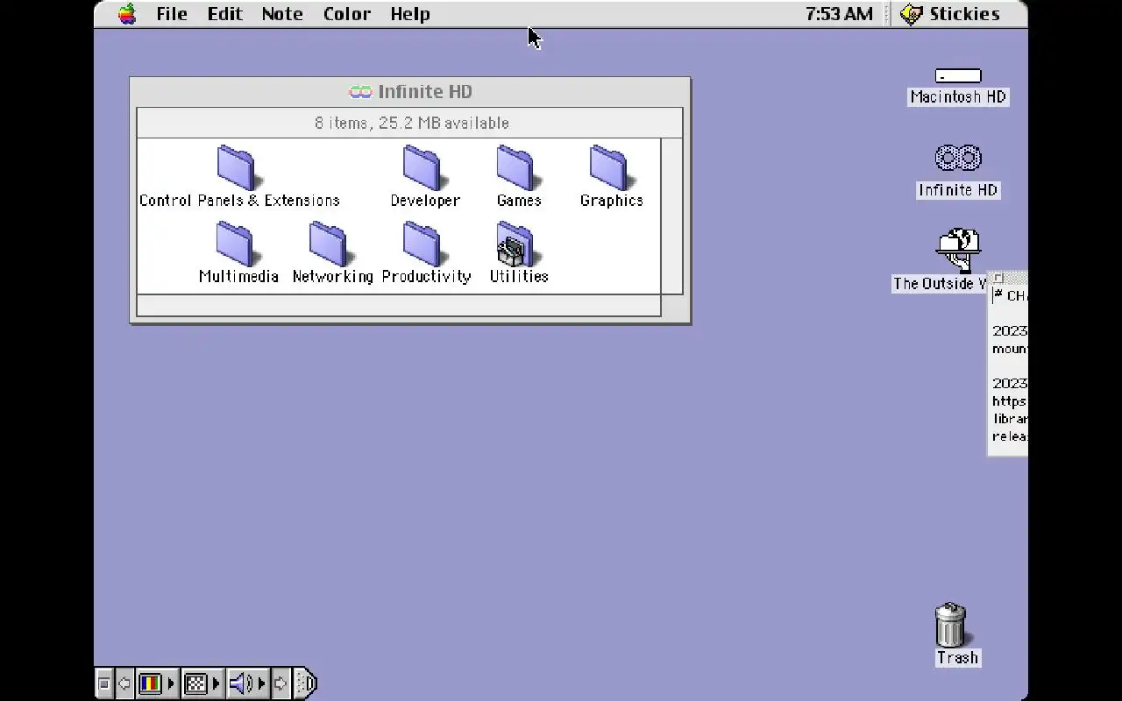Click the Control Strip left scroll arrow
The height and width of the screenshot is (701, 1122).
tap(124, 683)
